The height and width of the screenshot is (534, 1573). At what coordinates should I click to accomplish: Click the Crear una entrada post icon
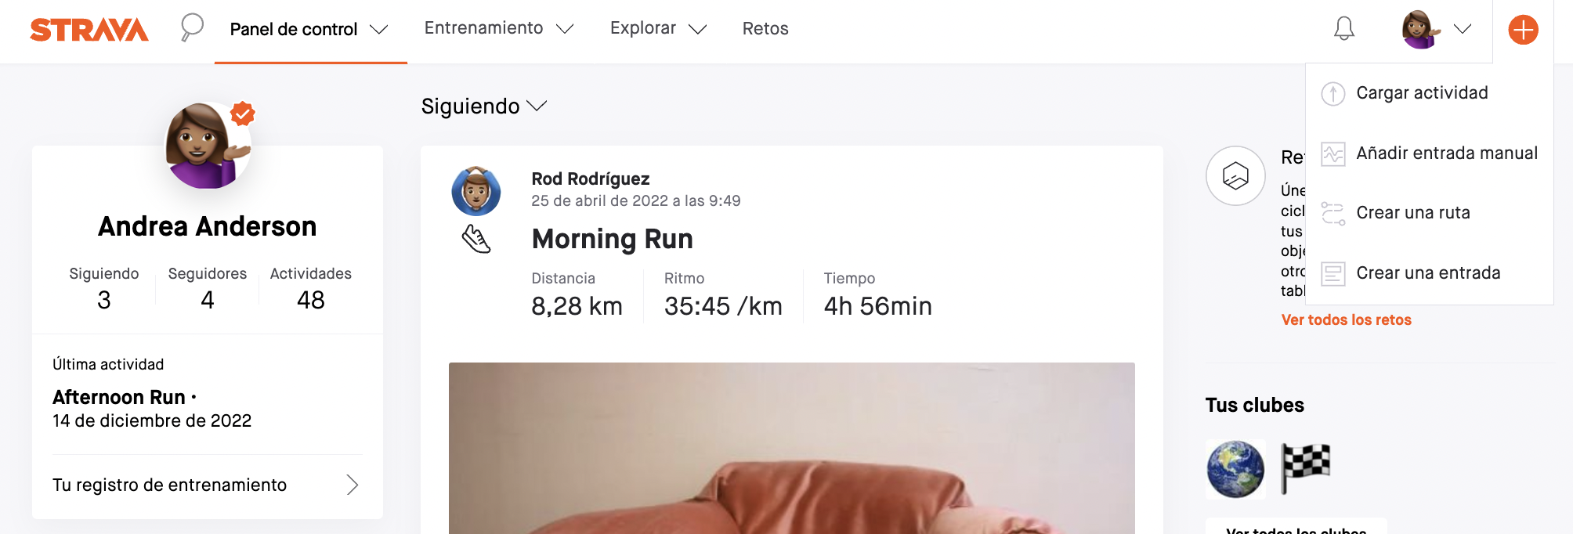[x=1333, y=273]
